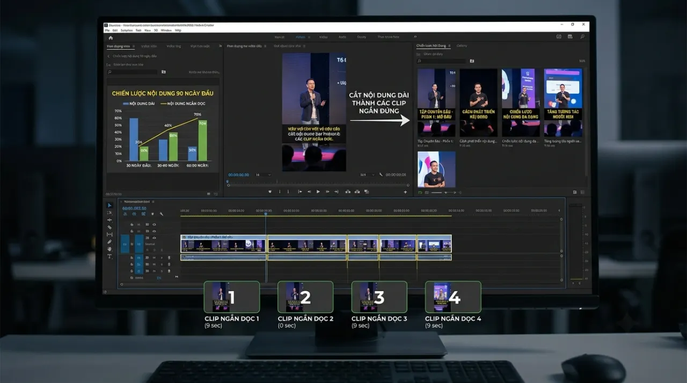Click the Go to In point button
Screen dimensions: 687x383
(300, 191)
